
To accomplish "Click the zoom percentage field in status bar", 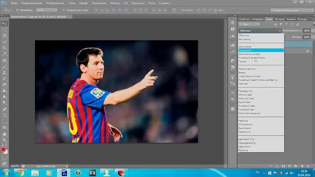I will click(x=15, y=166).
